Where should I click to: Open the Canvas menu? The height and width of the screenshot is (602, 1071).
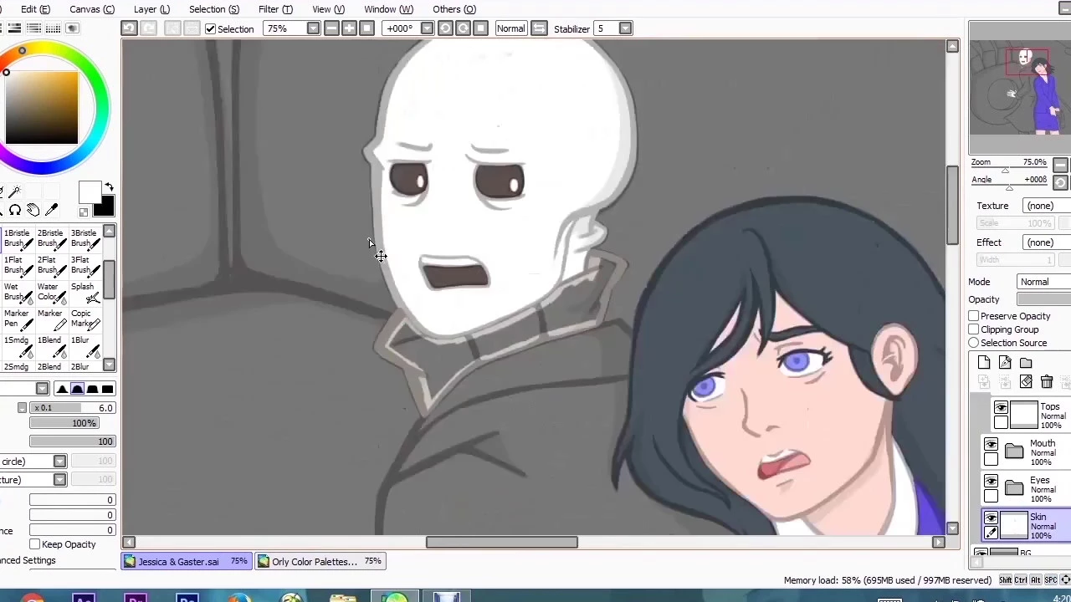tap(92, 9)
